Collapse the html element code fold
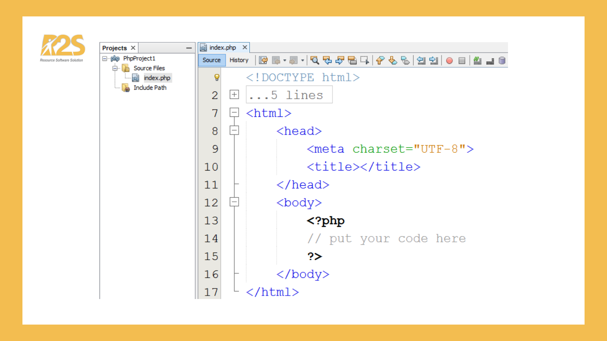 pos(234,113)
